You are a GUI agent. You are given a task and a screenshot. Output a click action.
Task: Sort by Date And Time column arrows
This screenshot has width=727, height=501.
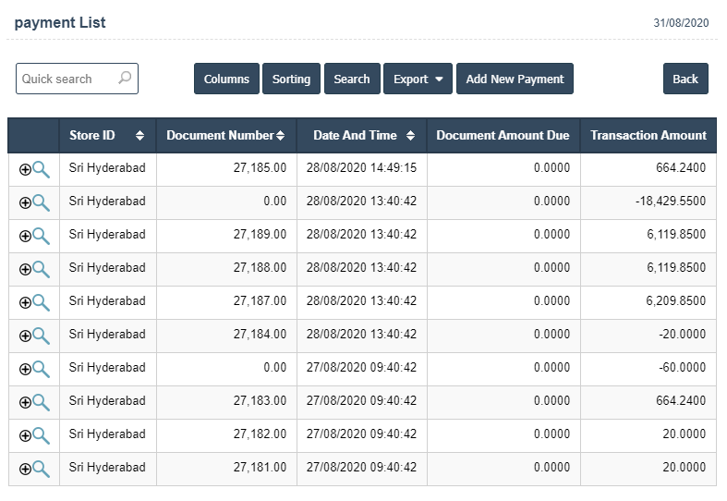410,136
